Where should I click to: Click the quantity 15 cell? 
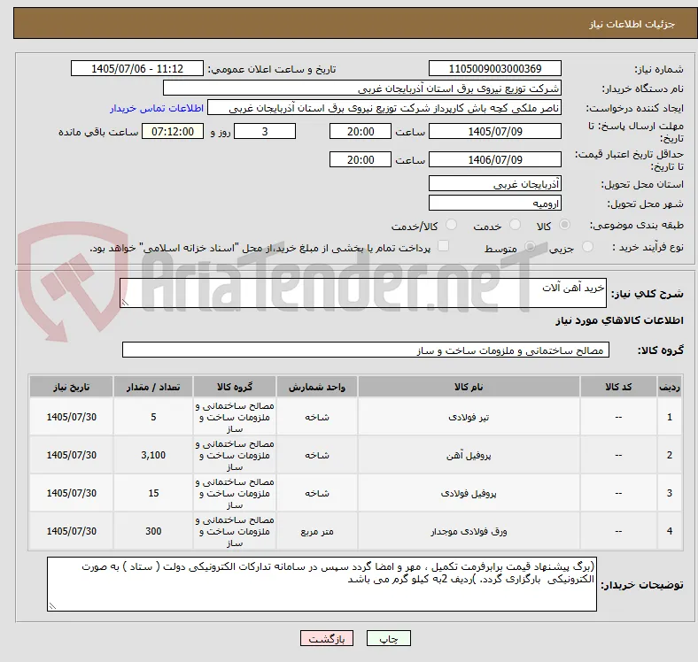click(153, 493)
